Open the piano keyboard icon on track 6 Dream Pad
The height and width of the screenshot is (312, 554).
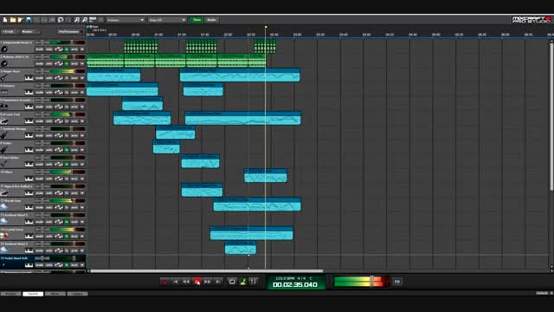(29, 121)
